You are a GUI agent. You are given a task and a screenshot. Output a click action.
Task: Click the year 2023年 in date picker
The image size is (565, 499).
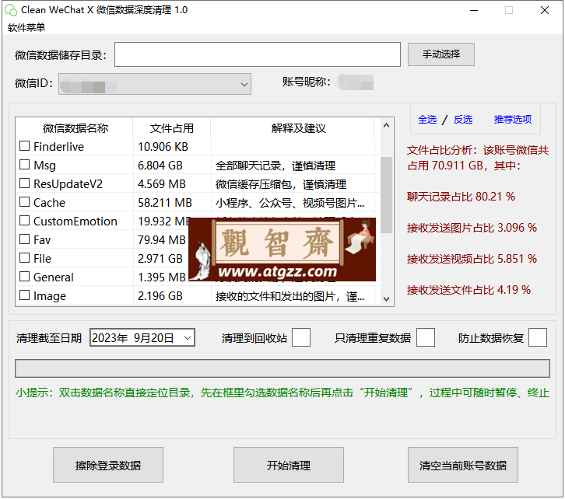(110, 338)
